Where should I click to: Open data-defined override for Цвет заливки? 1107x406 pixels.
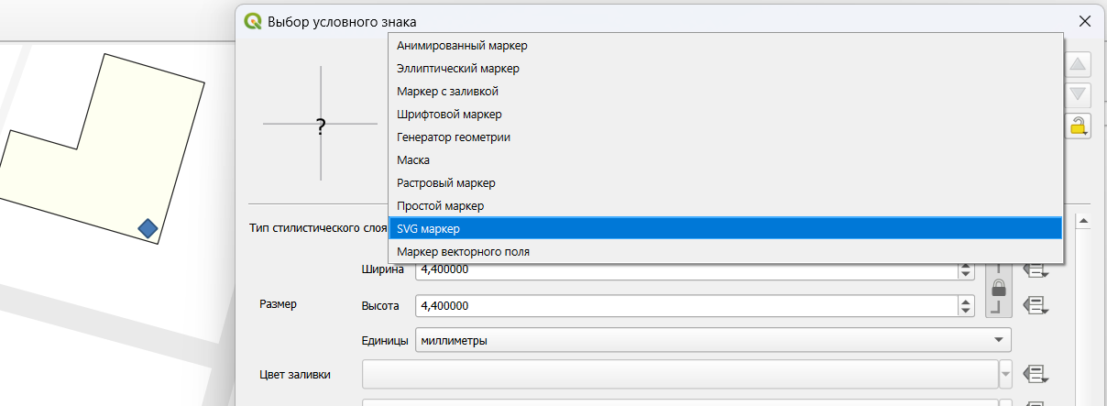coord(1036,374)
